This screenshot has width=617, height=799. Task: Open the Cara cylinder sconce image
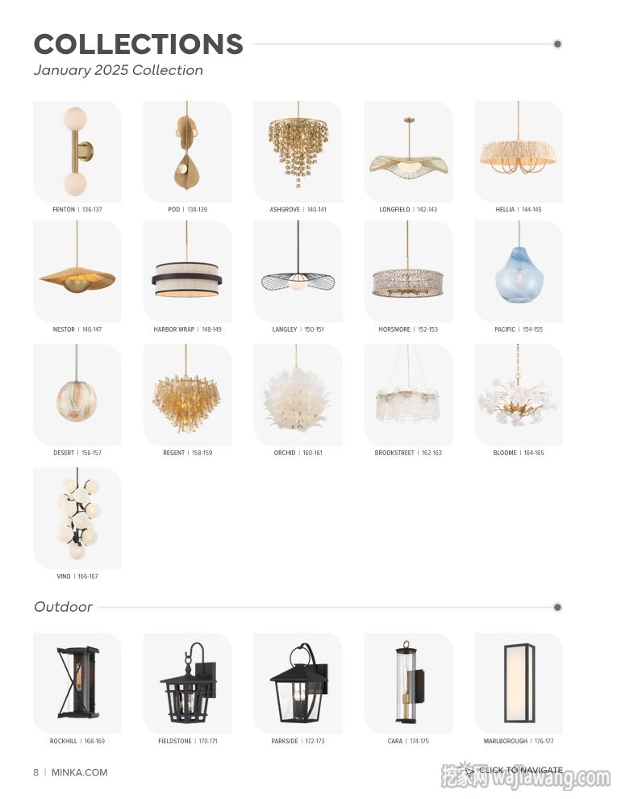pyautogui.click(x=408, y=684)
